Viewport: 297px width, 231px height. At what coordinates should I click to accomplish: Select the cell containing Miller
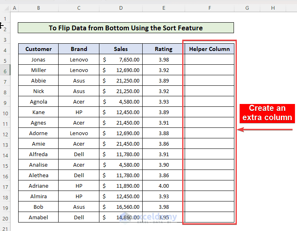click(38, 70)
